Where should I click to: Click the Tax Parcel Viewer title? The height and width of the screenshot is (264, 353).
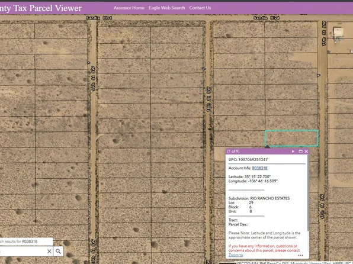coord(41,8)
